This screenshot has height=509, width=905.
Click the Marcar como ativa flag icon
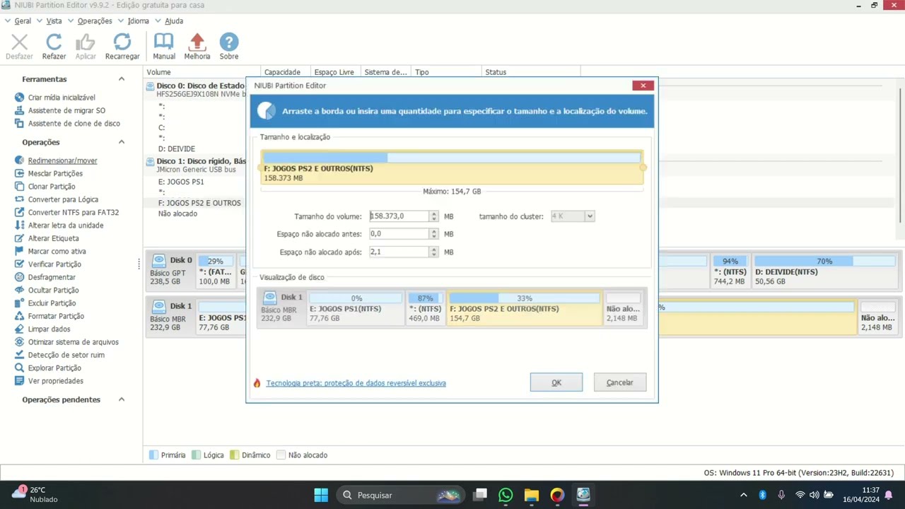point(20,251)
